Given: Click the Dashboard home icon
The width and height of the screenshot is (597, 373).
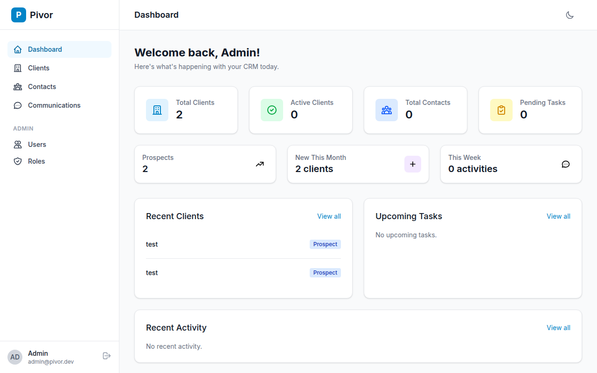Looking at the screenshot, I should 17,49.
